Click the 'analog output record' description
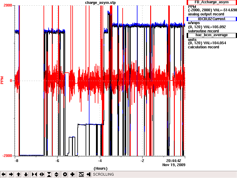 [206, 14]
